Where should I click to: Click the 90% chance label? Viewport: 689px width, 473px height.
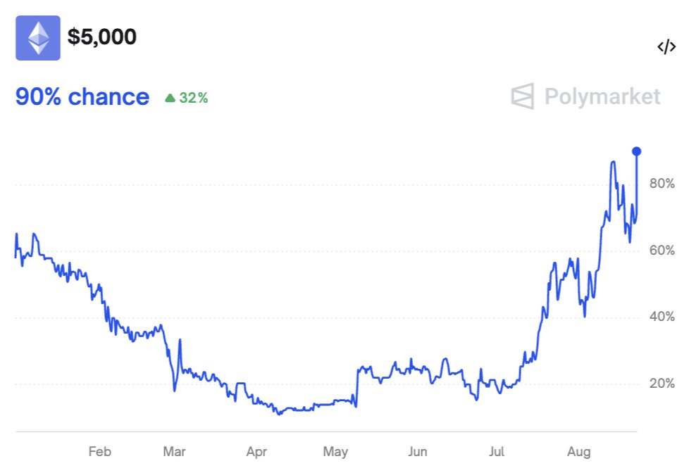pos(81,96)
